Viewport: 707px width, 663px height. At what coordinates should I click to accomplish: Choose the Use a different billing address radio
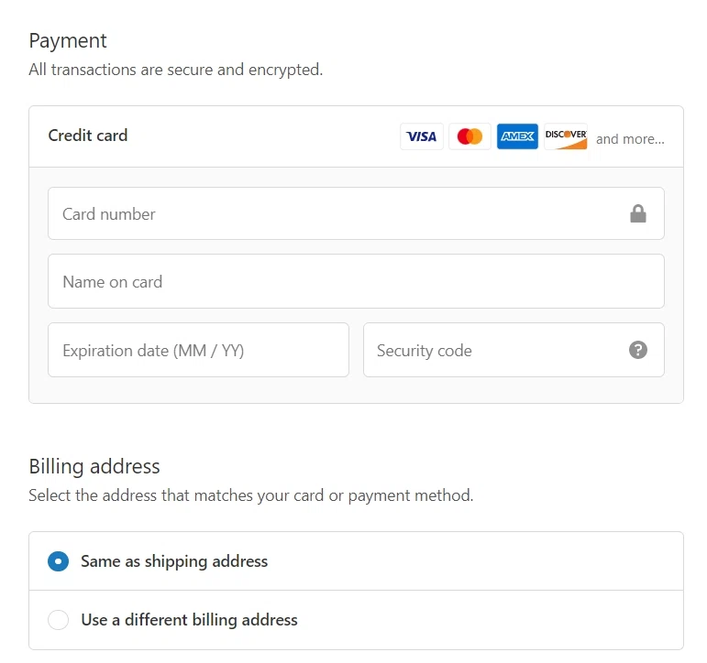[x=58, y=620]
